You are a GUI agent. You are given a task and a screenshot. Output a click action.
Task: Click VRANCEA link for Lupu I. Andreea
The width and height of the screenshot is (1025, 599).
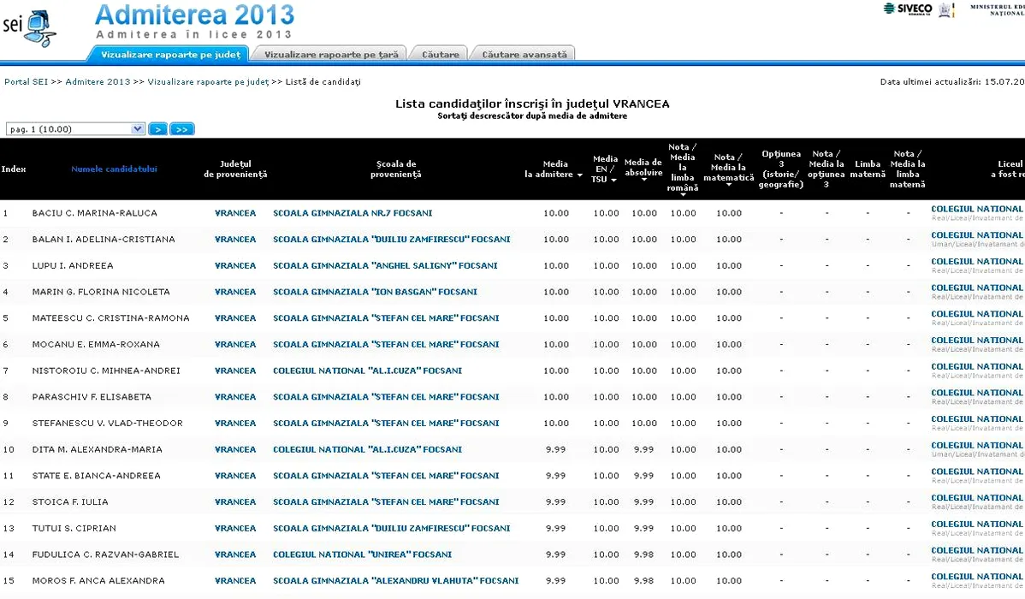[x=235, y=266]
